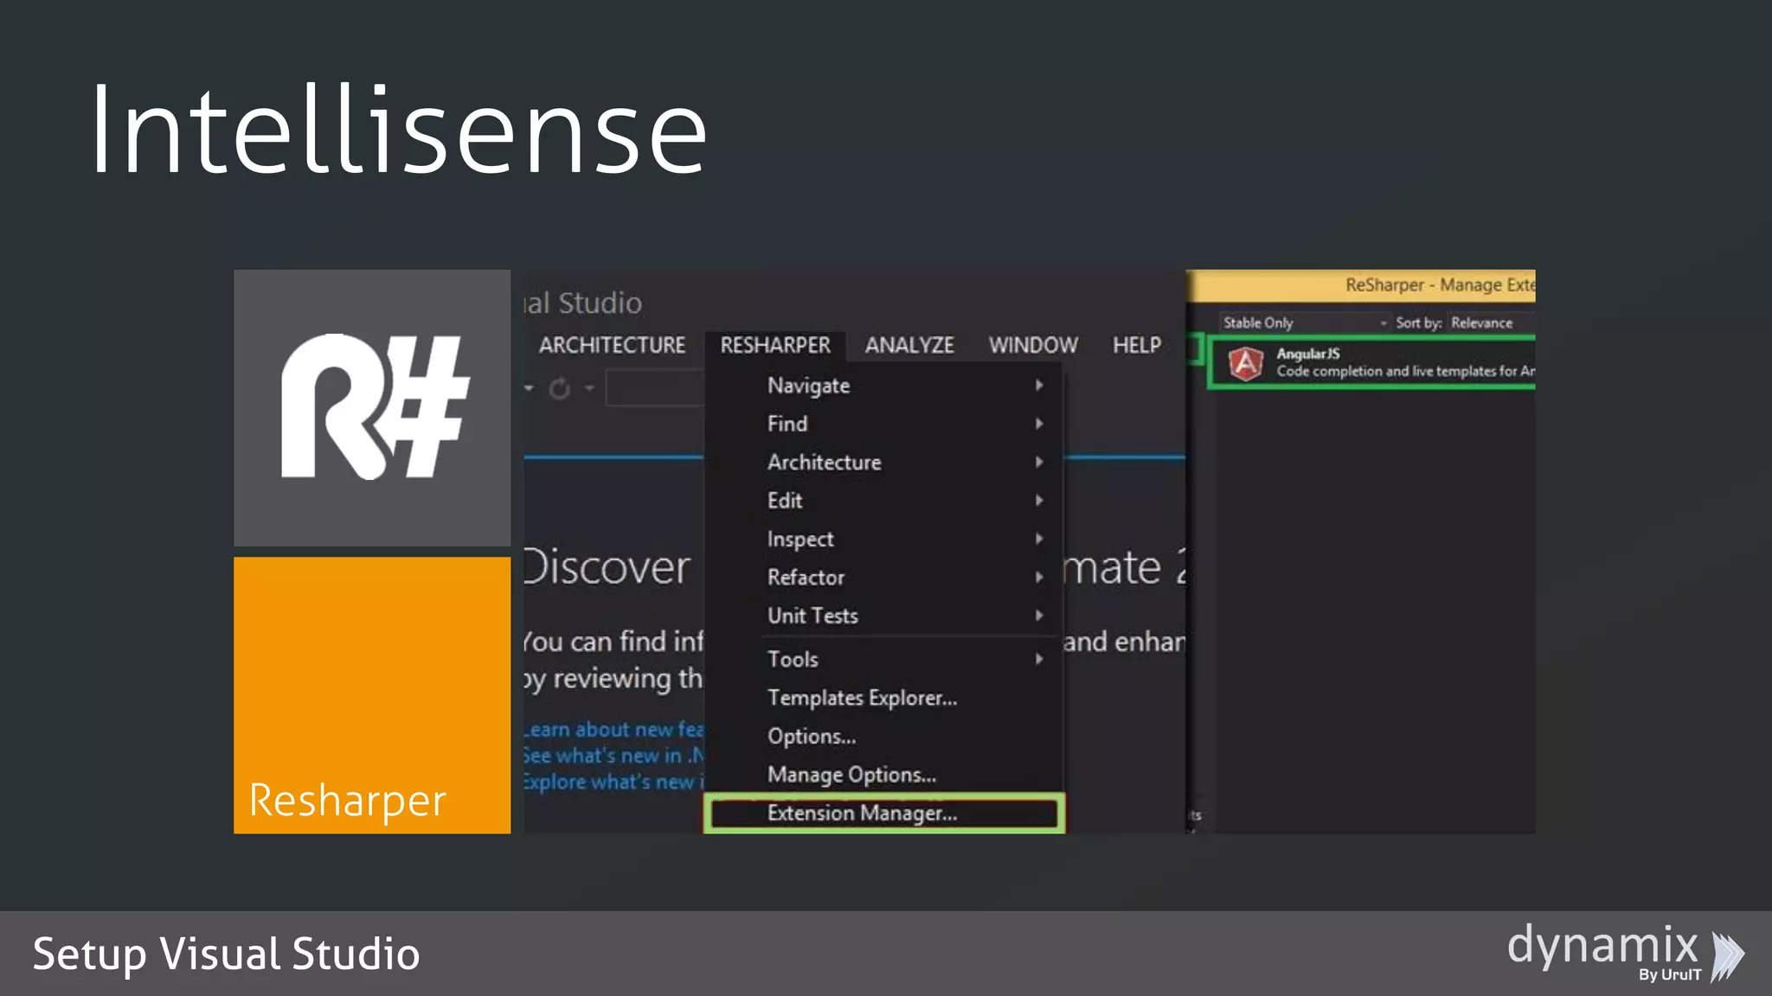Viewport: 1772px width, 996px height.
Task: Click the Learn about new features link
Action: pyautogui.click(x=614, y=730)
